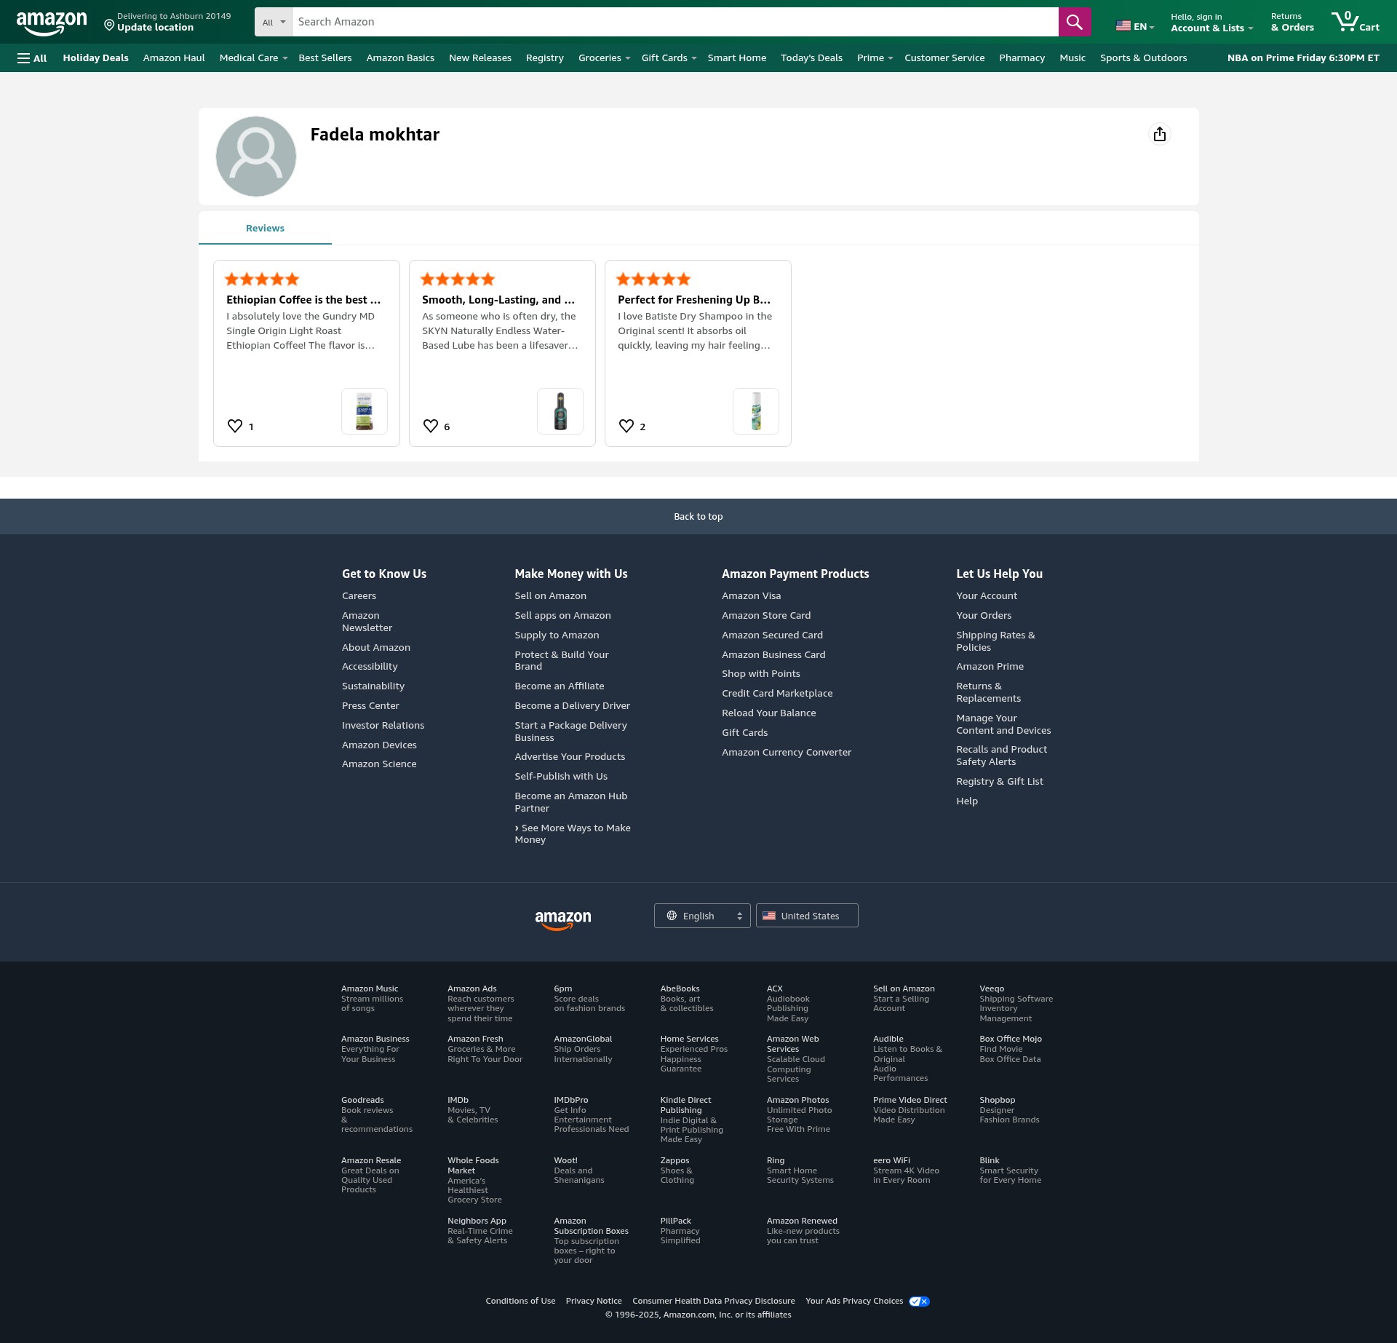
Task: Like the SKYN lube review heart
Action: pos(431,426)
